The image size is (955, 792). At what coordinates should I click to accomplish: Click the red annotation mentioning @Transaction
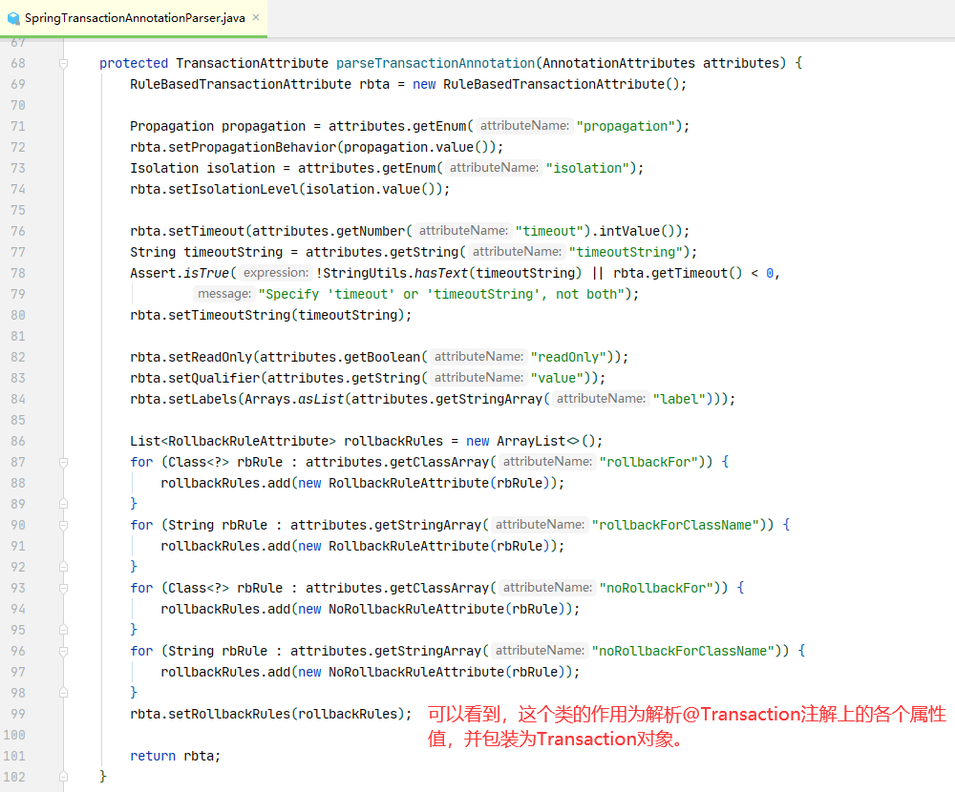(x=687, y=726)
